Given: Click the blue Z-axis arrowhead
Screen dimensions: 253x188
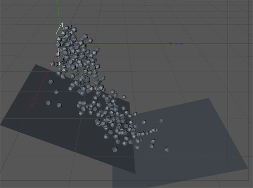Looking at the screenshot, I should point(171,43).
